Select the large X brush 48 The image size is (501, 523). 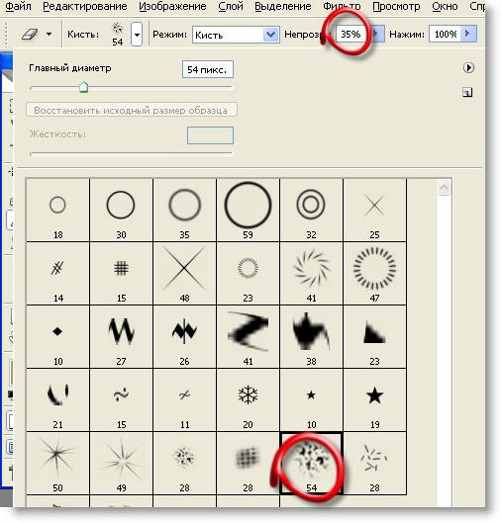184,274
